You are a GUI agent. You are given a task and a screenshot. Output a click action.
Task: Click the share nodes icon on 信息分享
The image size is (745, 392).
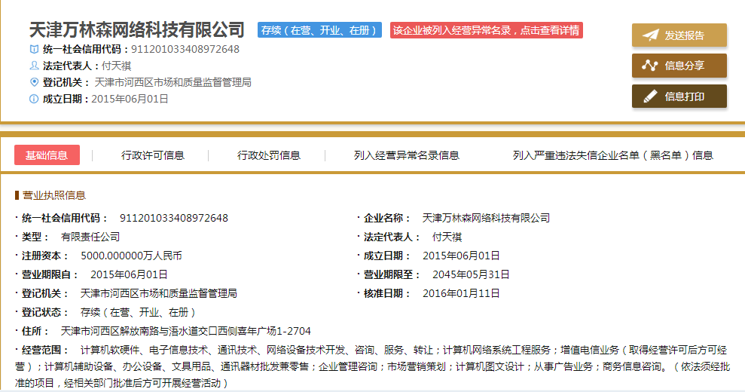(x=649, y=66)
